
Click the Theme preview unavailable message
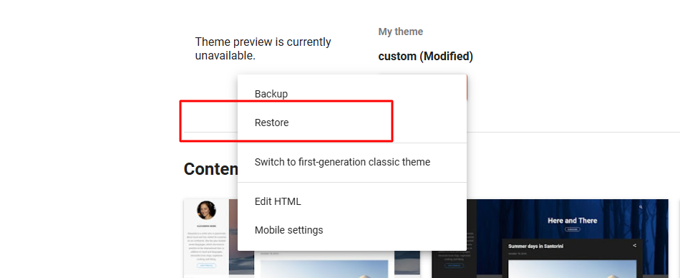coord(263,49)
